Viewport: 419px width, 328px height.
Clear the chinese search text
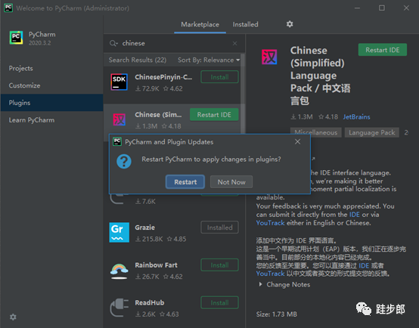coord(234,43)
